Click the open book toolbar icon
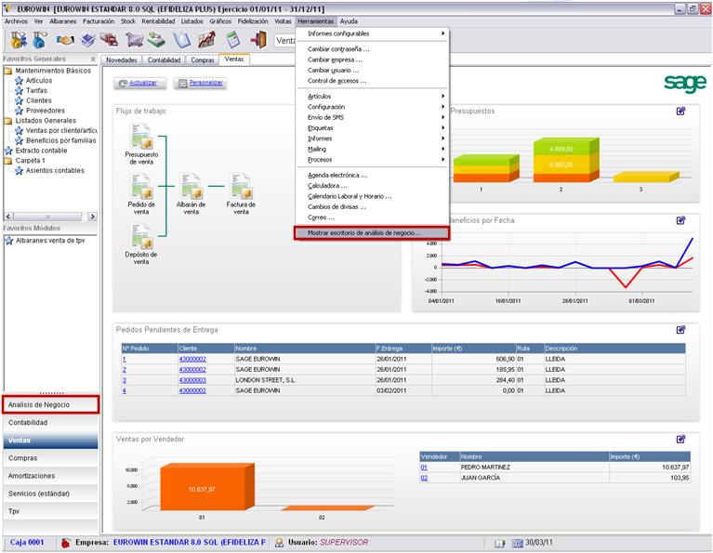This screenshot has width=713, height=553. click(x=181, y=40)
